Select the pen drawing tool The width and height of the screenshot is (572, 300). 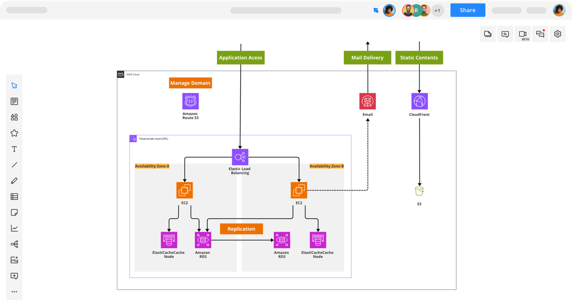tap(14, 181)
